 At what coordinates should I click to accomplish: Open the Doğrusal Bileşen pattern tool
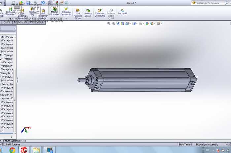10,12
